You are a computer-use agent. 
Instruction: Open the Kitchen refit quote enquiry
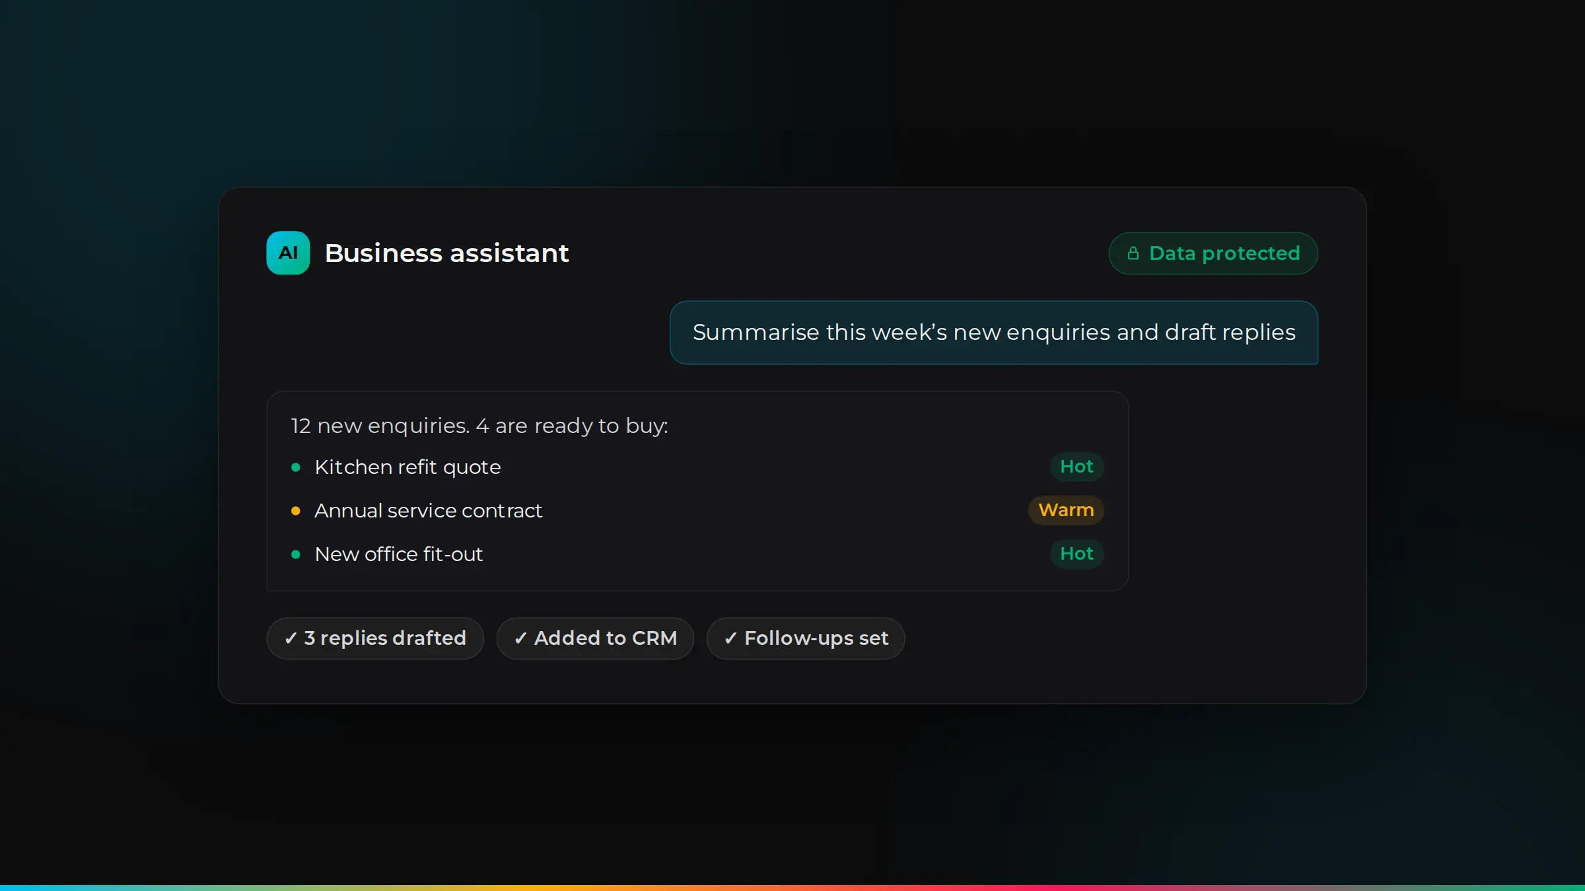697,467
